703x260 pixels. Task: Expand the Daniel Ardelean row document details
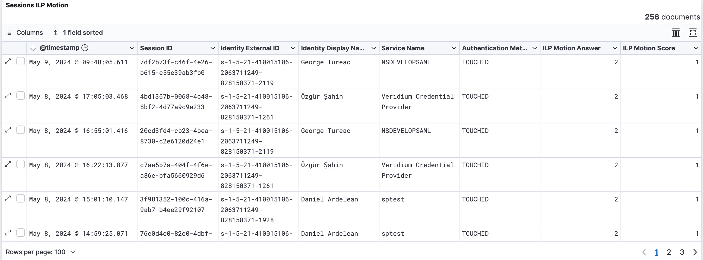point(8,199)
